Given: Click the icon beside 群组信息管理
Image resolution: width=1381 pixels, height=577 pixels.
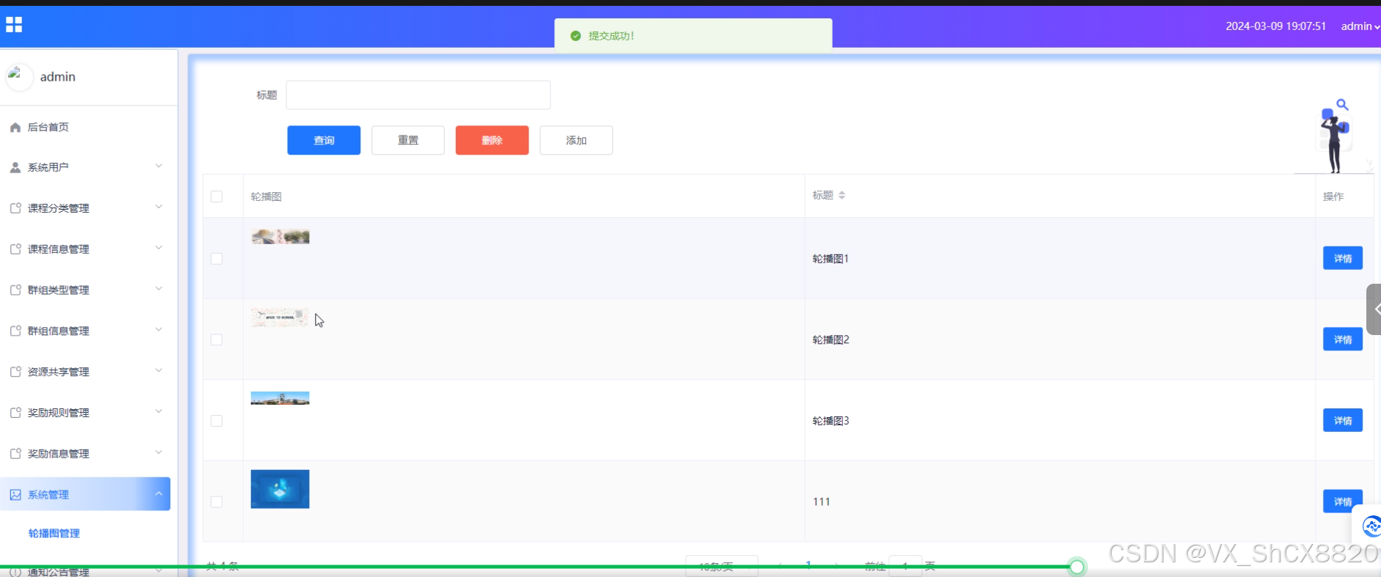Looking at the screenshot, I should 15,331.
